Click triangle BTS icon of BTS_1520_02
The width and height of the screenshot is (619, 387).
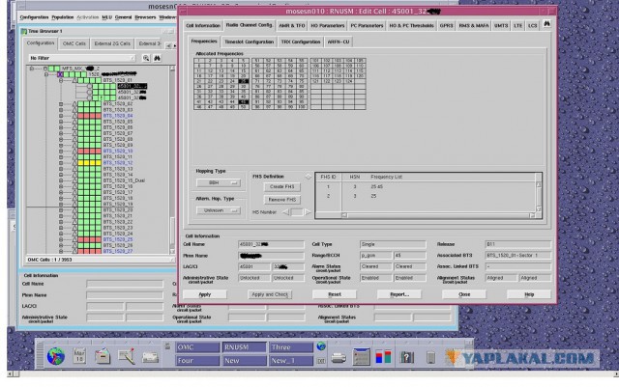pyautogui.click(x=74, y=103)
